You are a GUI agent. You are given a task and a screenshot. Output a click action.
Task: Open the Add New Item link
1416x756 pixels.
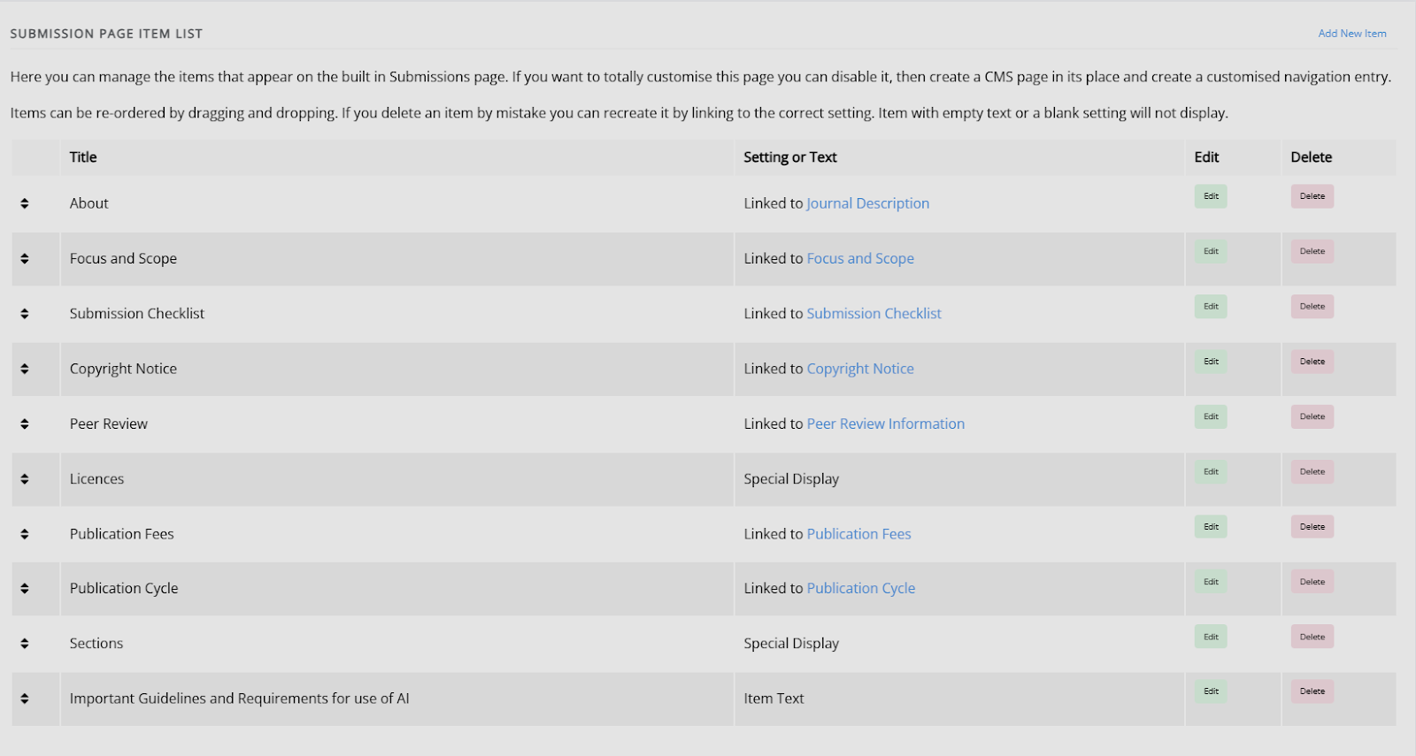(1352, 34)
